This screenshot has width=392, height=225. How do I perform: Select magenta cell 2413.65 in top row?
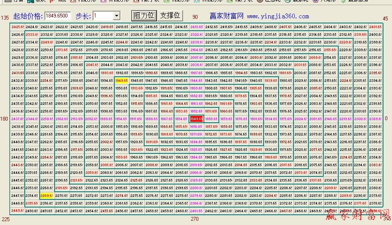pos(196,27)
